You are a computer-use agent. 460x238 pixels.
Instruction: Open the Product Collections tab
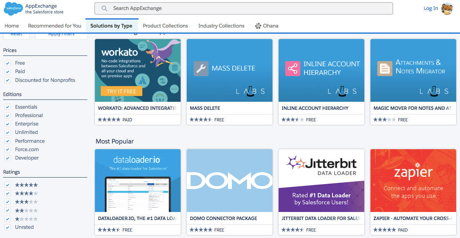[x=165, y=26]
